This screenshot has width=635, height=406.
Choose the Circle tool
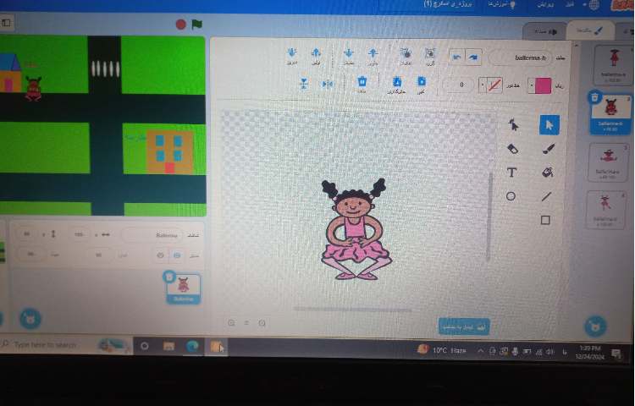(x=511, y=196)
